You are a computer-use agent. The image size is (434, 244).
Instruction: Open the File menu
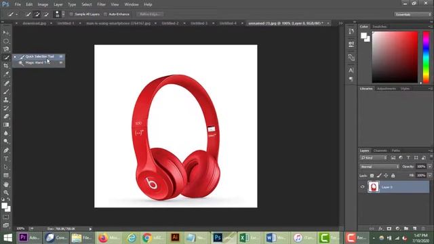coord(18,5)
